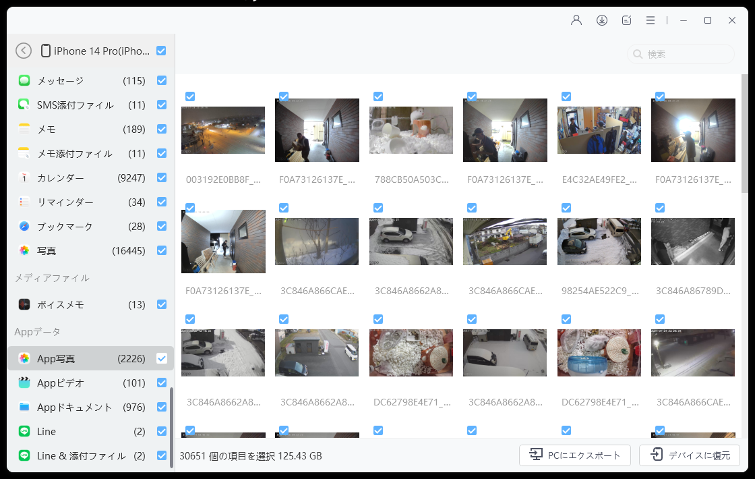This screenshot has width=755, height=479.
Task: Open the user account icon
Action: coord(576,20)
